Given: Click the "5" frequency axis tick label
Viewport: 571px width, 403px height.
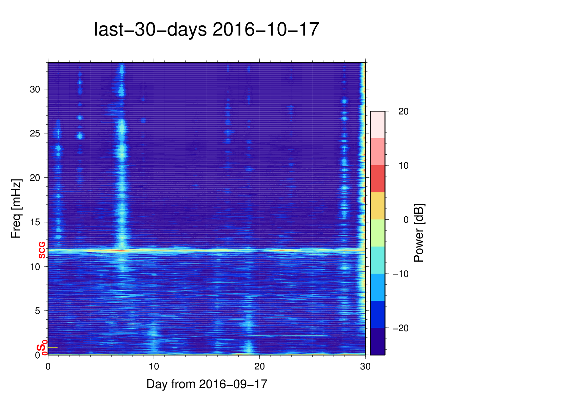Looking at the screenshot, I should coord(37,311).
